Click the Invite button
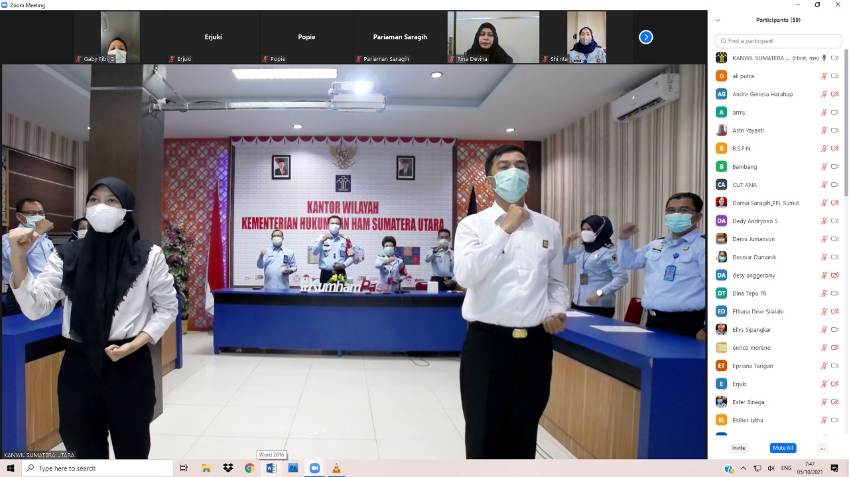 (x=738, y=448)
